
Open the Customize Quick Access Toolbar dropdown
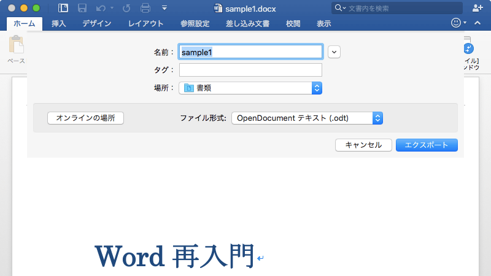[164, 8]
